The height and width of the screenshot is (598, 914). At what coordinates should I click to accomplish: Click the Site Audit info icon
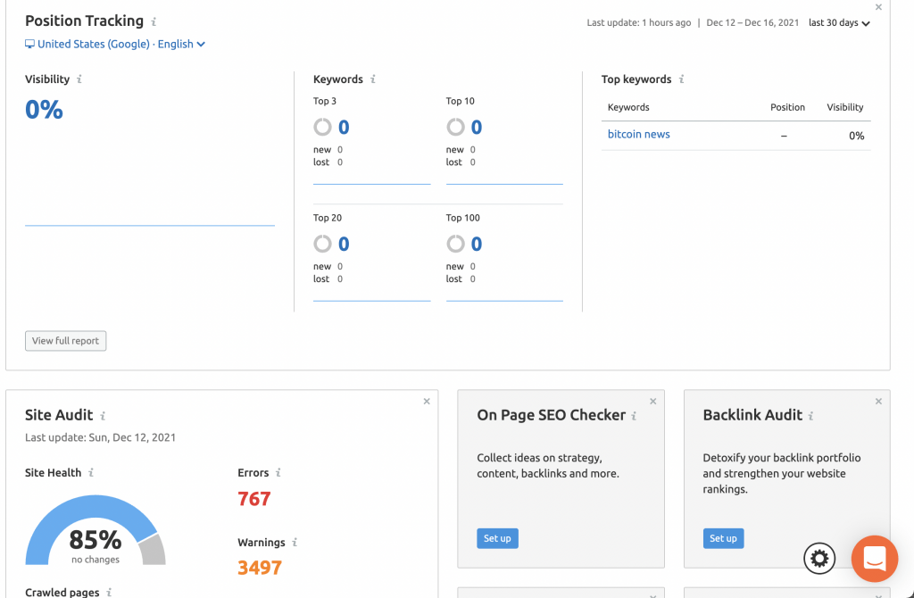point(103,416)
